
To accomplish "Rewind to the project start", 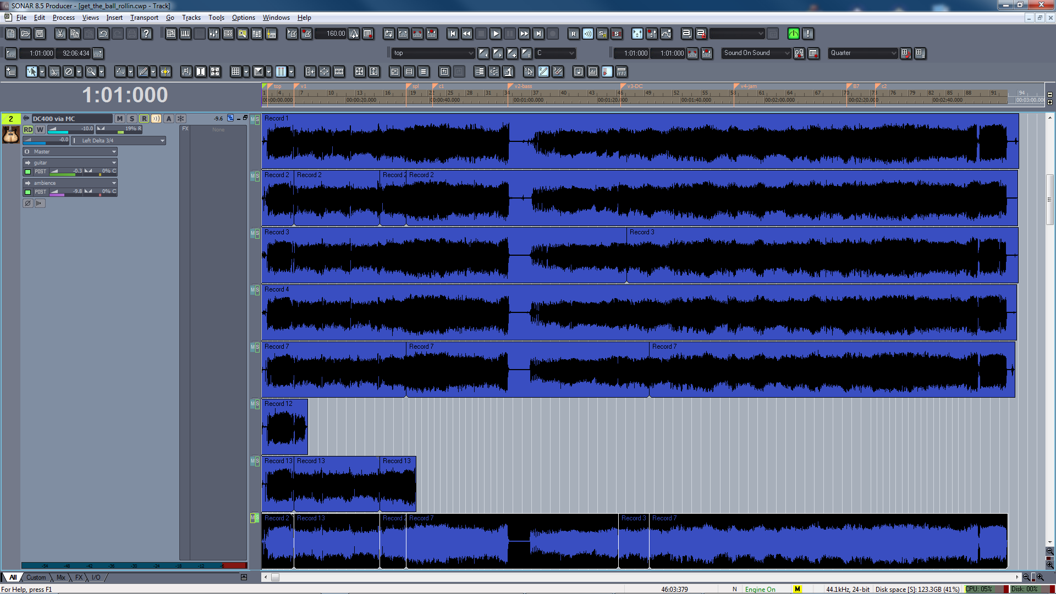I will (x=453, y=34).
